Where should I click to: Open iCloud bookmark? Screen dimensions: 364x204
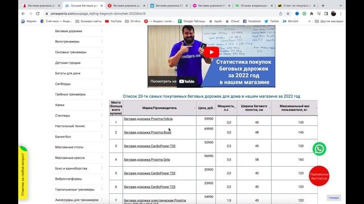point(233,21)
